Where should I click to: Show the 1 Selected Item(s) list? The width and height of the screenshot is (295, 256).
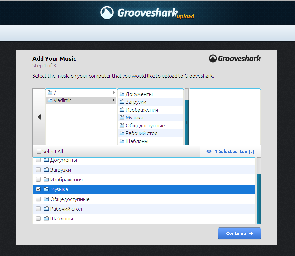230,151
